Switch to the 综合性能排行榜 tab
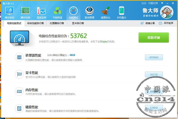 (36, 23)
